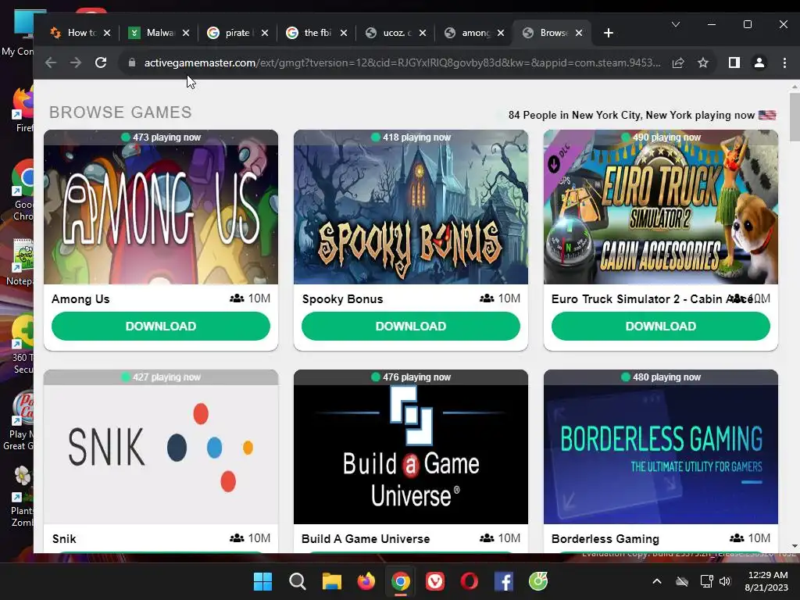
Task: Click the page vertical scrollbar
Action: [795, 117]
